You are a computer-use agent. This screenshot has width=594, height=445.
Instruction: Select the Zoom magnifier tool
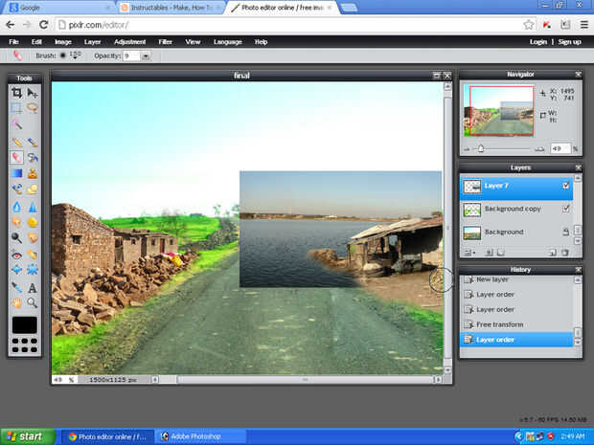[x=33, y=302]
